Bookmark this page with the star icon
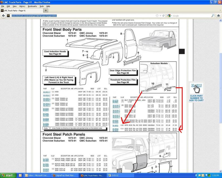 (x=157, y=16)
